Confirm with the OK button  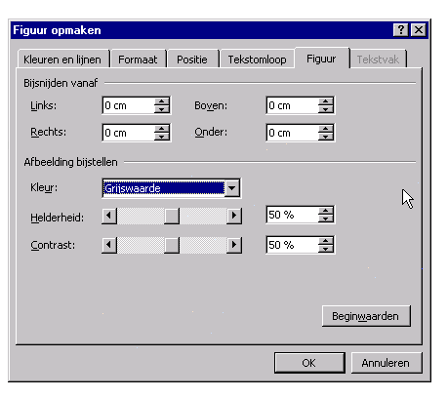pos(309,363)
